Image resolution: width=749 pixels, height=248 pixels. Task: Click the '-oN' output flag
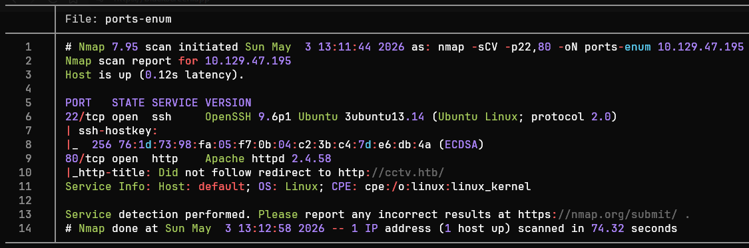567,47
